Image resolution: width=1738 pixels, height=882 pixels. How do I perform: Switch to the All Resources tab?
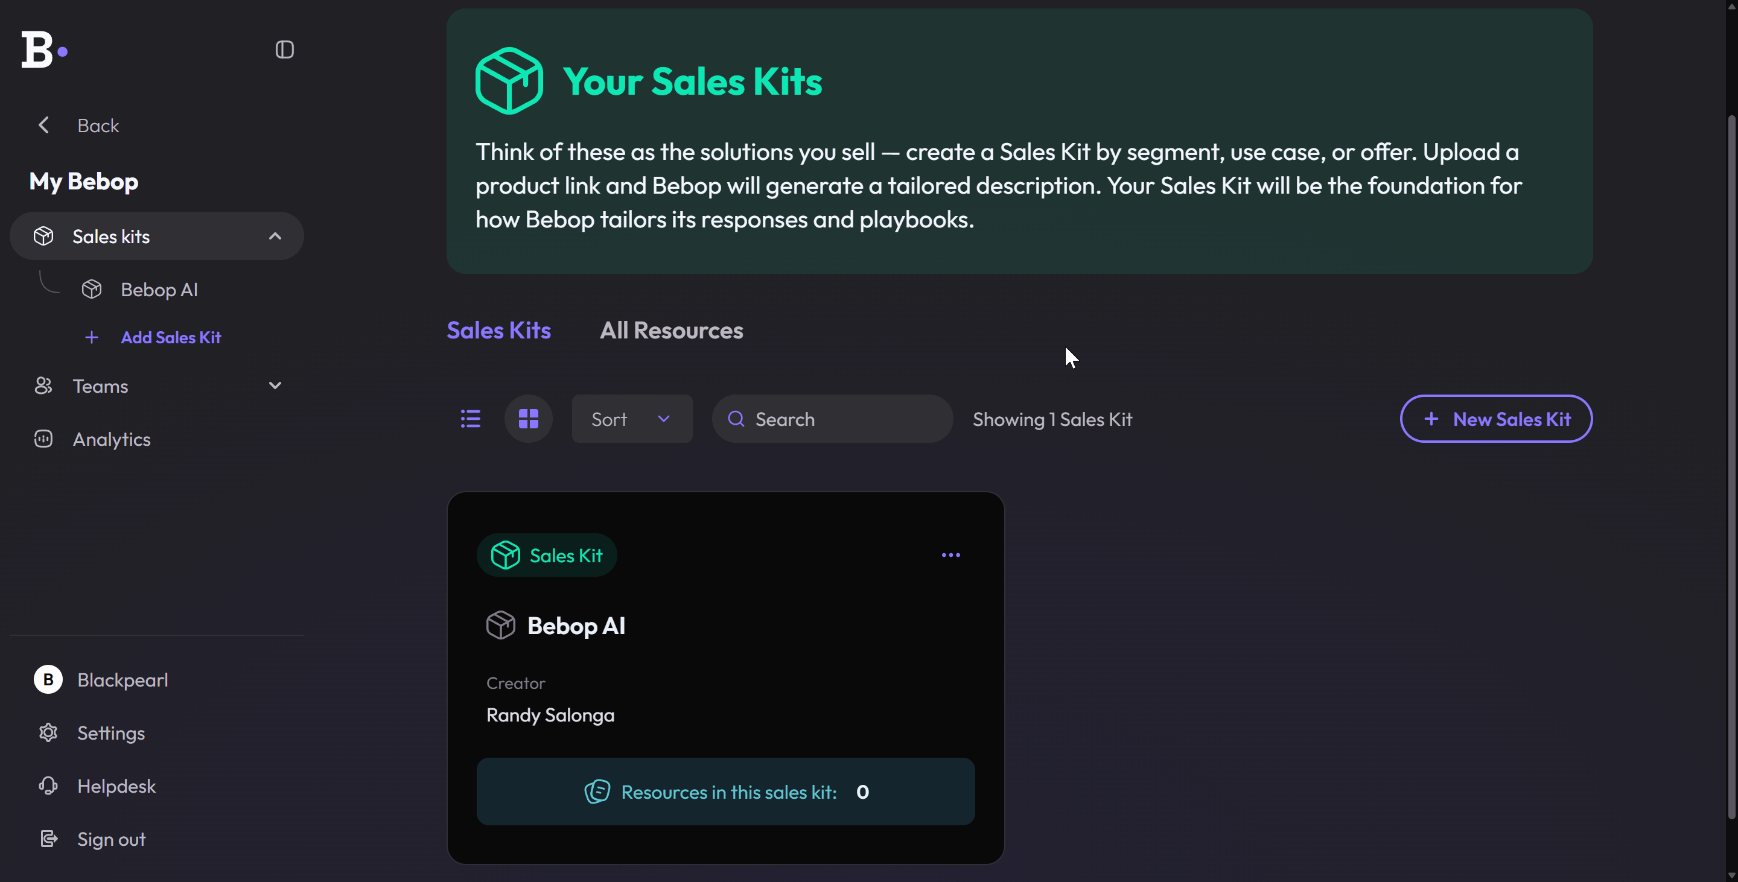(670, 331)
